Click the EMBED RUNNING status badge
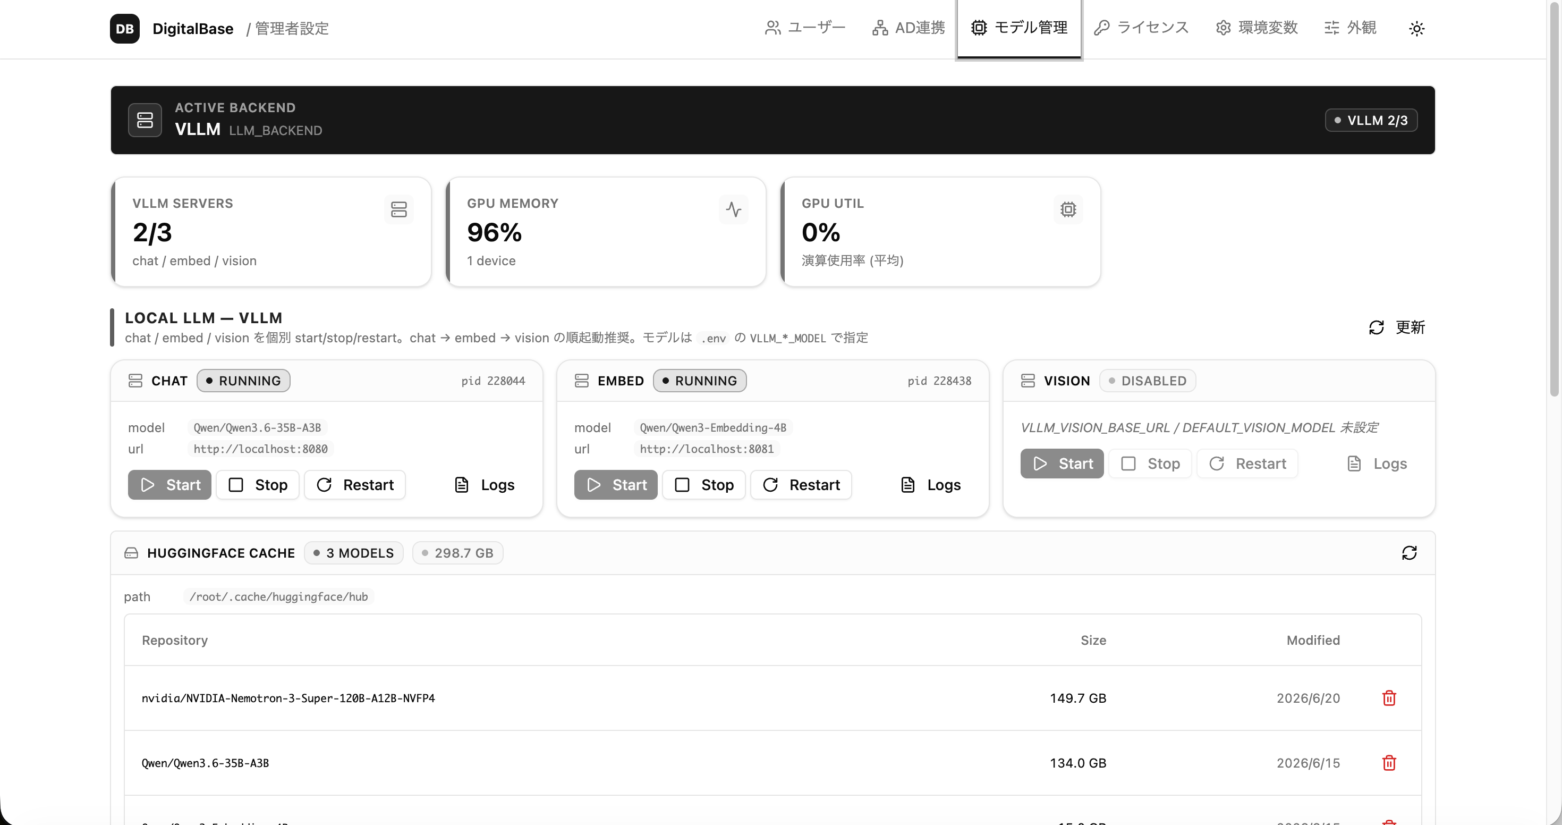1562x825 pixels. click(x=700, y=381)
